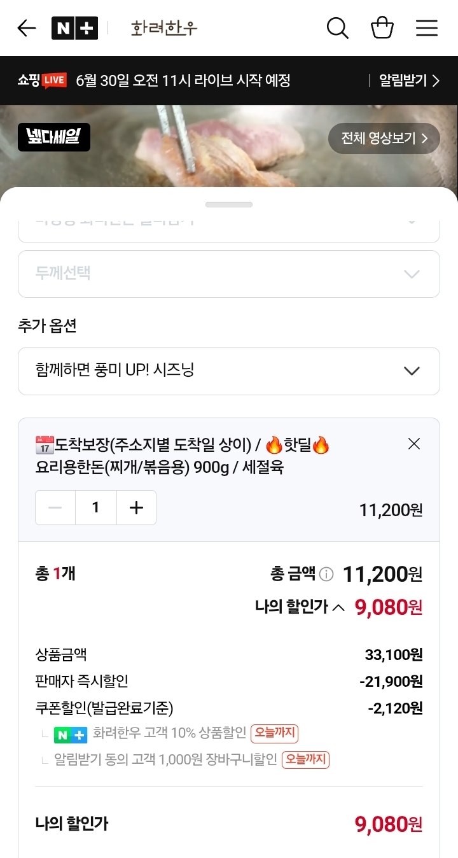
Task: Increase quantity with the plus button
Action: (136, 507)
